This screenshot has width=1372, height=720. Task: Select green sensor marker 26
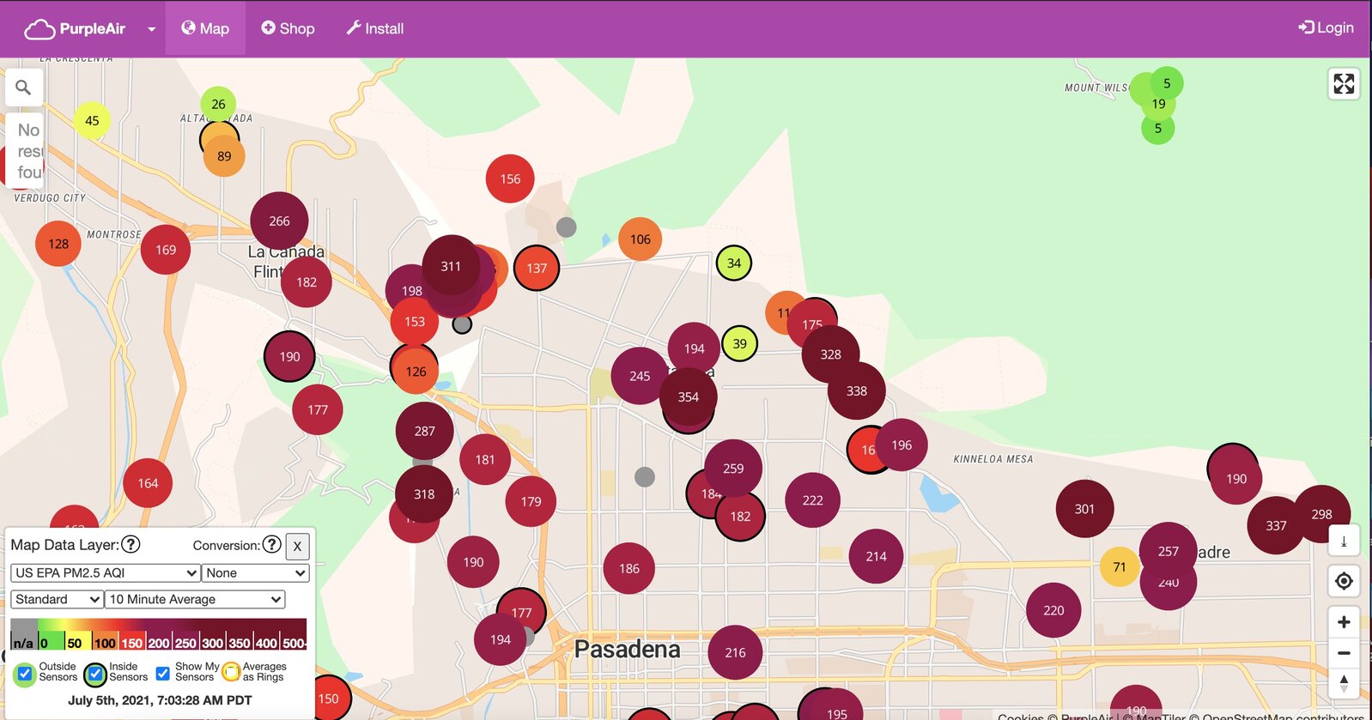pyautogui.click(x=218, y=104)
